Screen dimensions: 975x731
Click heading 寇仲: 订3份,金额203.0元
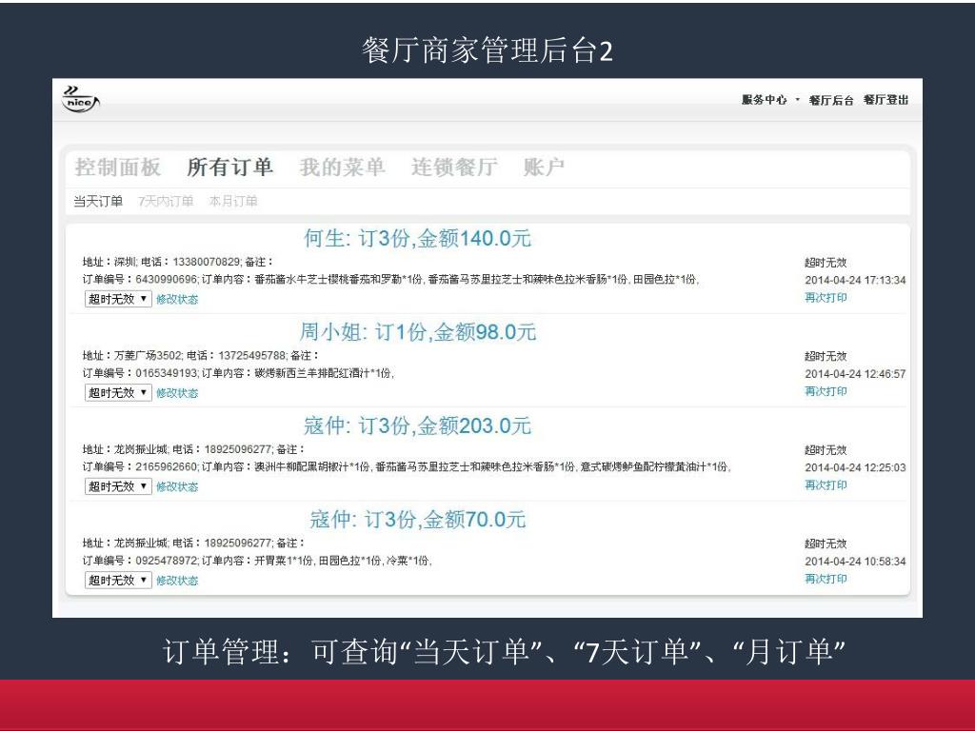[417, 425]
